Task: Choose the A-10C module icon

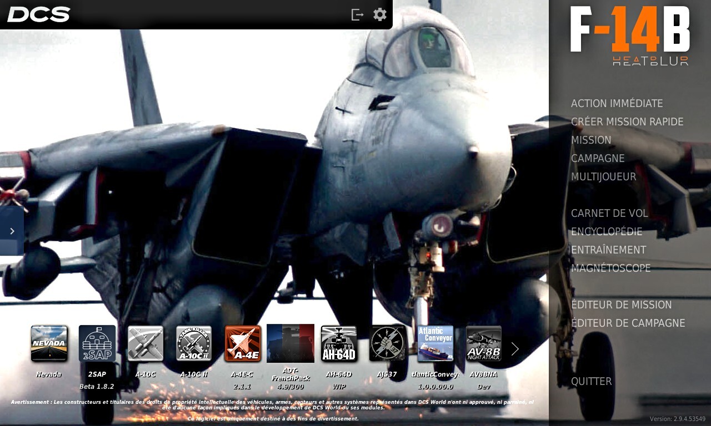Action: tap(146, 343)
